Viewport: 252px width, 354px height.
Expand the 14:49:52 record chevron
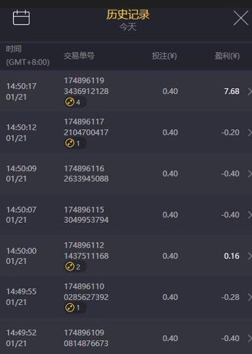249,338
